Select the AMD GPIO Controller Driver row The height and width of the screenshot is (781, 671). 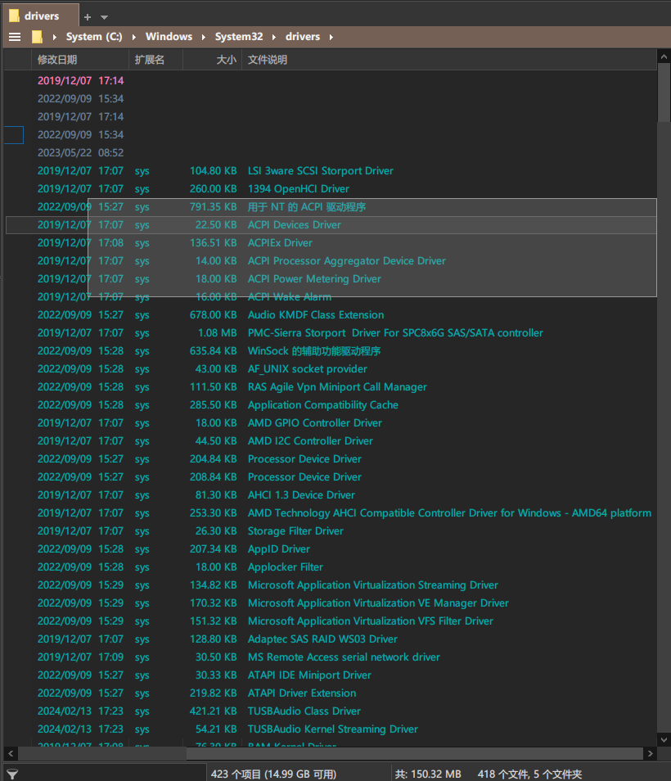pos(314,423)
